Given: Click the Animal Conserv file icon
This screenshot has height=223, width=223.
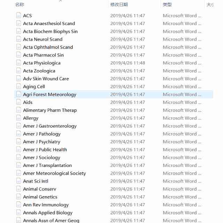Looking at the screenshot, I should tap(18, 189).
